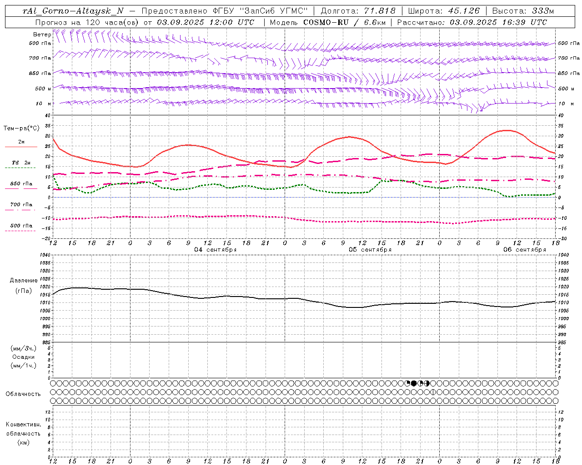Click the (км) convective height unit label
Image resolution: width=582 pixels, height=465 pixels.
(24, 442)
